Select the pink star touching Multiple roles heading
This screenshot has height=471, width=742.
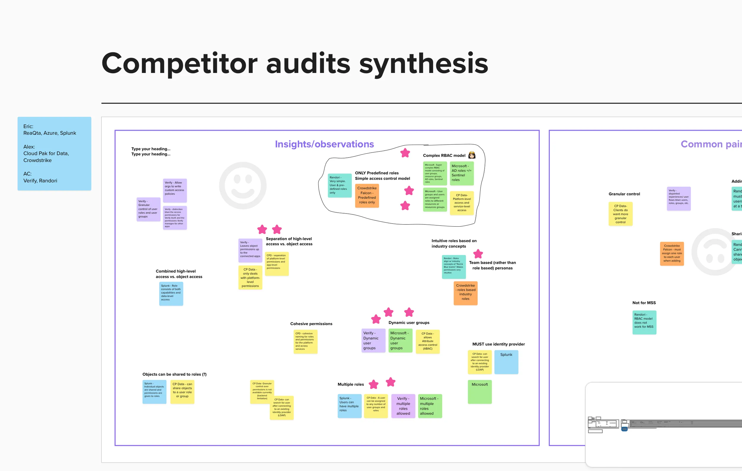point(373,384)
